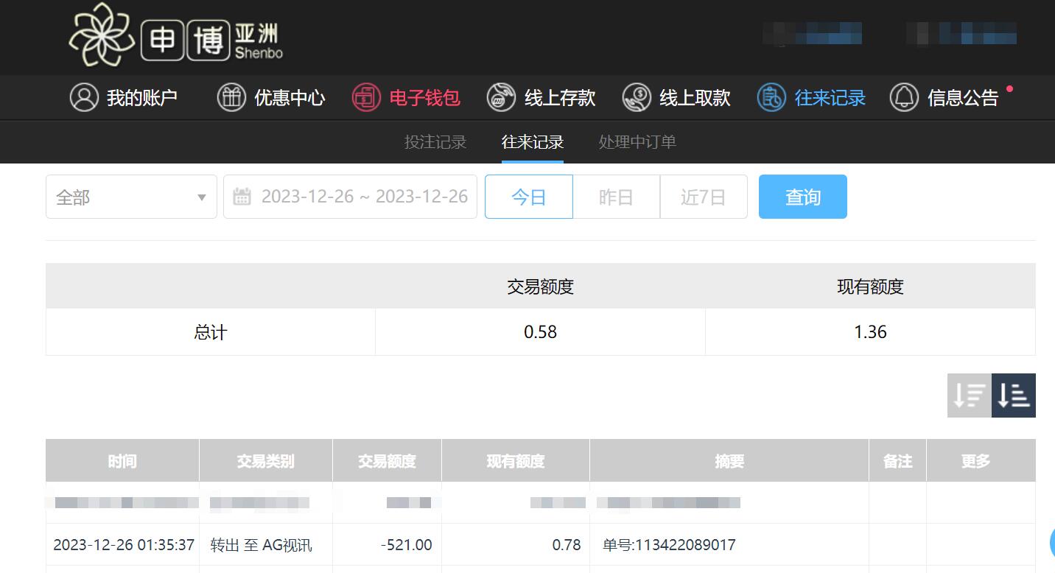Click the 线上存款 deposit icon

point(501,97)
